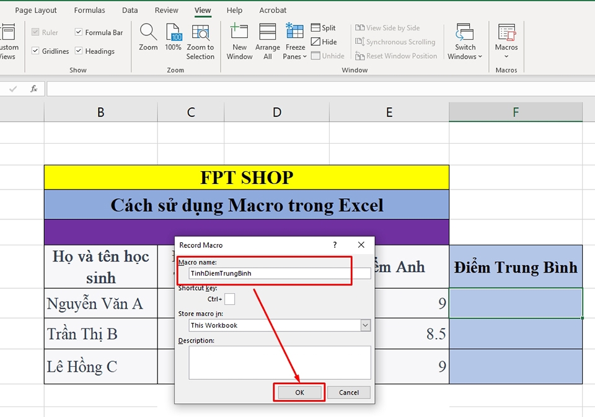The image size is (595, 417).
Task: Toggle Headings checkbox
Action: tap(79, 50)
